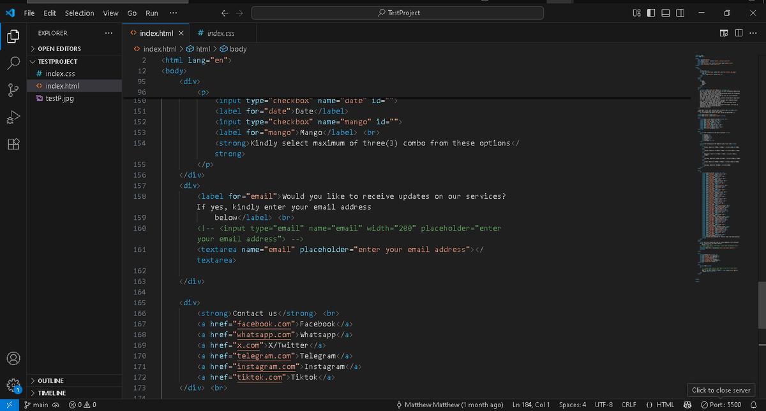Click line number 163 in the gutter
Screen dimensions: 766x411
(140, 282)
